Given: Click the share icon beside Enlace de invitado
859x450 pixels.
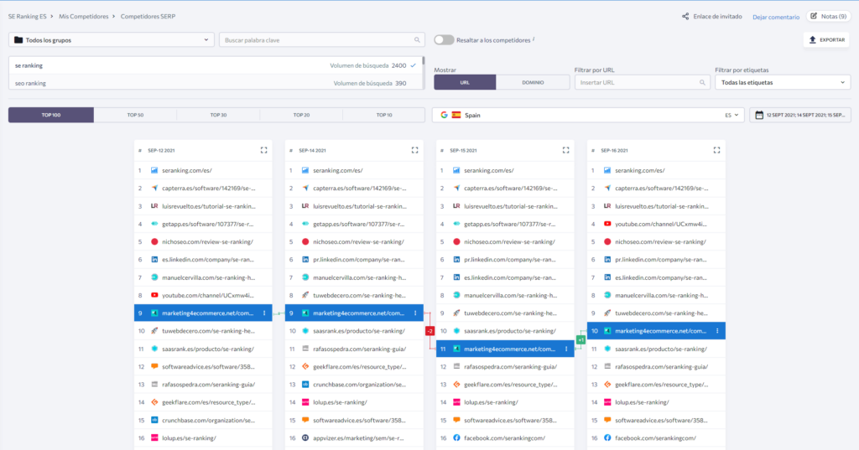Looking at the screenshot, I should pyautogui.click(x=685, y=17).
